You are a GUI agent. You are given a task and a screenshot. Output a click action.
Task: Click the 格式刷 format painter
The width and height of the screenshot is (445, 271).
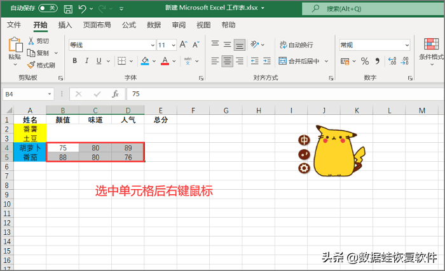click(x=41, y=65)
